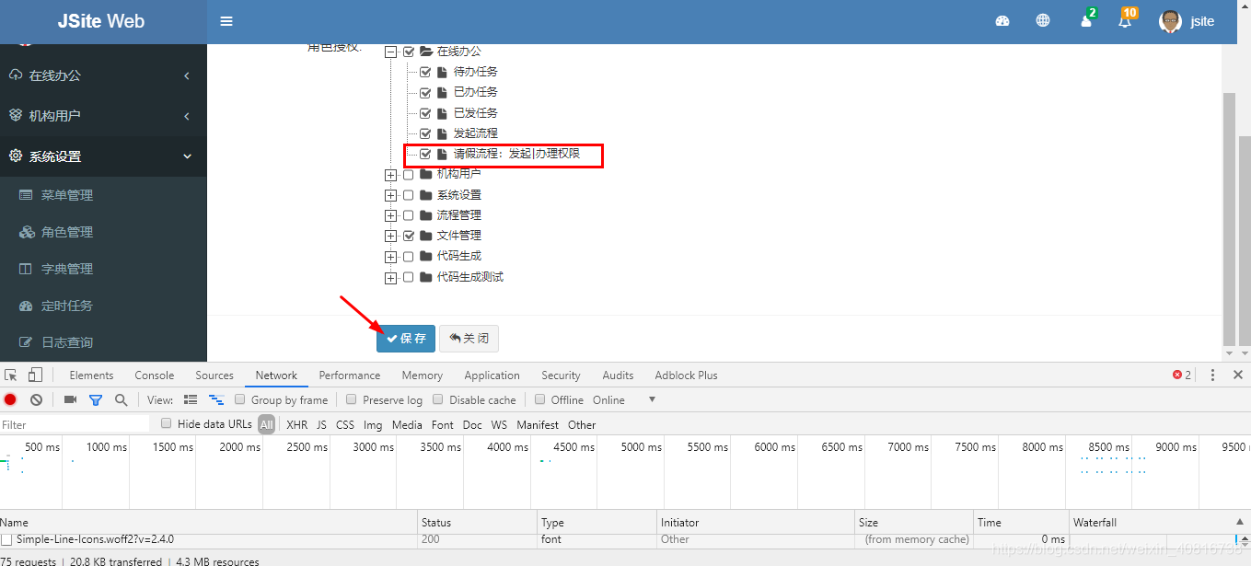1251x566 pixels.
Task: Open the network throttling Online dropdown
Action: click(624, 399)
